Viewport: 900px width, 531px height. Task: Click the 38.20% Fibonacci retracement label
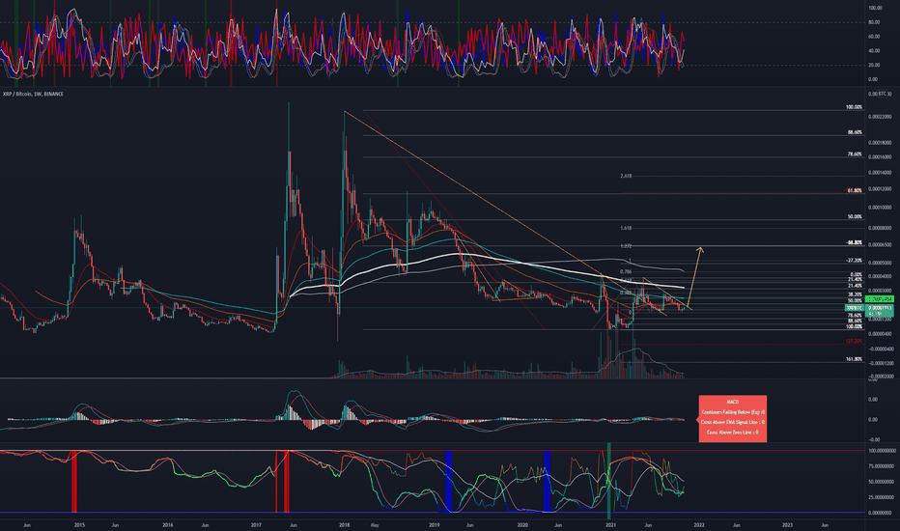[855, 293]
